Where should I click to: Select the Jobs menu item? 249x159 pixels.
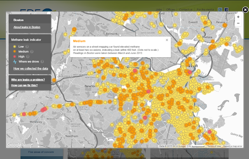[x=159, y=10]
